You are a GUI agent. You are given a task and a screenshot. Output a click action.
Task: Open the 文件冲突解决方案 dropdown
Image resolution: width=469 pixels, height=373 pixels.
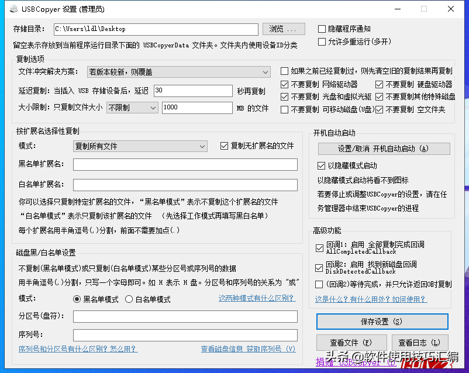178,72
